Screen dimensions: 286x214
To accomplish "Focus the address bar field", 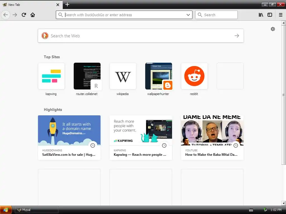I will pyautogui.click(x=124, y=15).
